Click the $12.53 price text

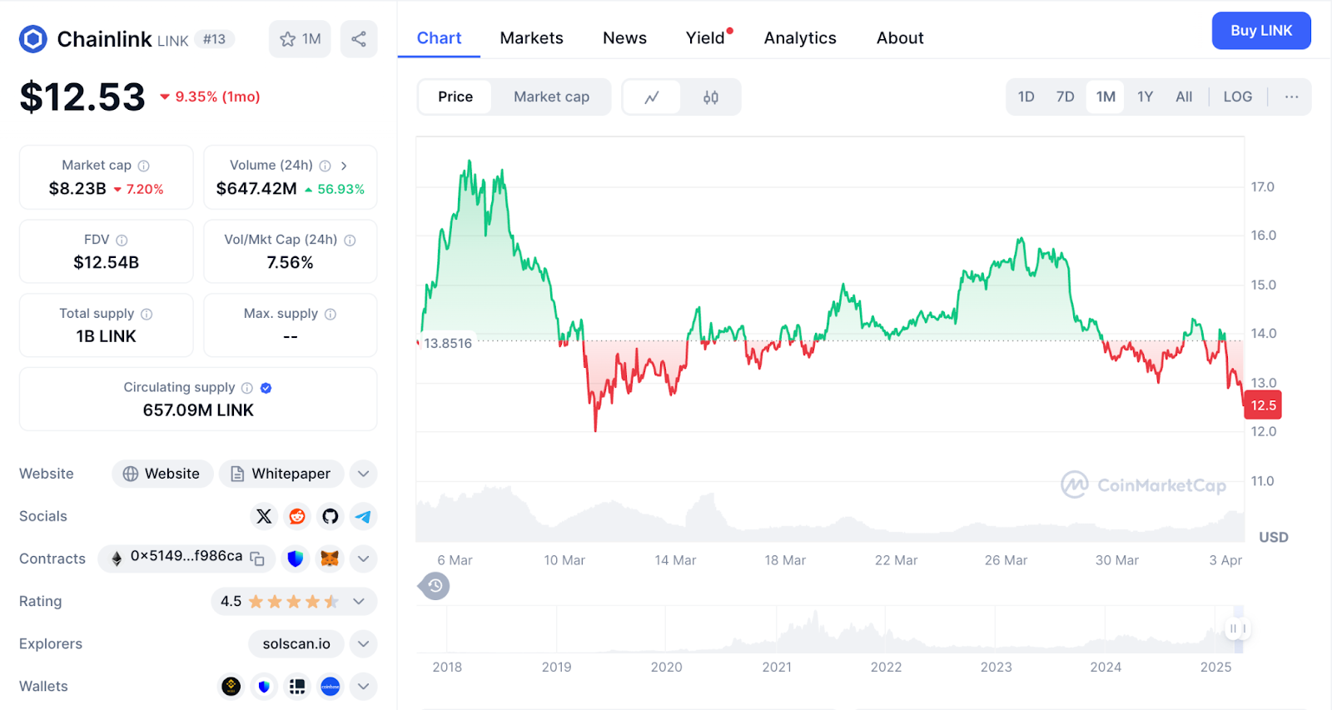click(82, 97)
